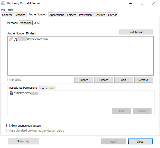Click the user icon beside CYBELESOFT permission

(11, 93)
